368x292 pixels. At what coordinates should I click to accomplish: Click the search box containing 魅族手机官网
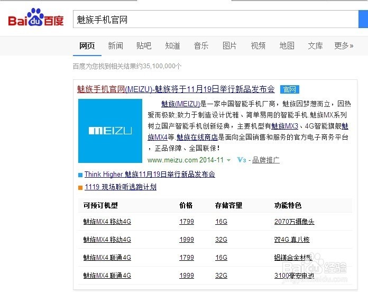[216, 19]
